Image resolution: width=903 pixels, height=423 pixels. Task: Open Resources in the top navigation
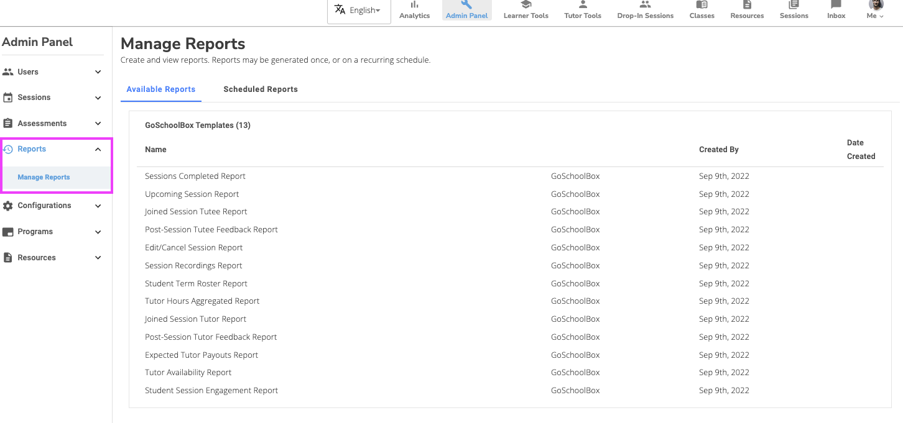point(747,10)
